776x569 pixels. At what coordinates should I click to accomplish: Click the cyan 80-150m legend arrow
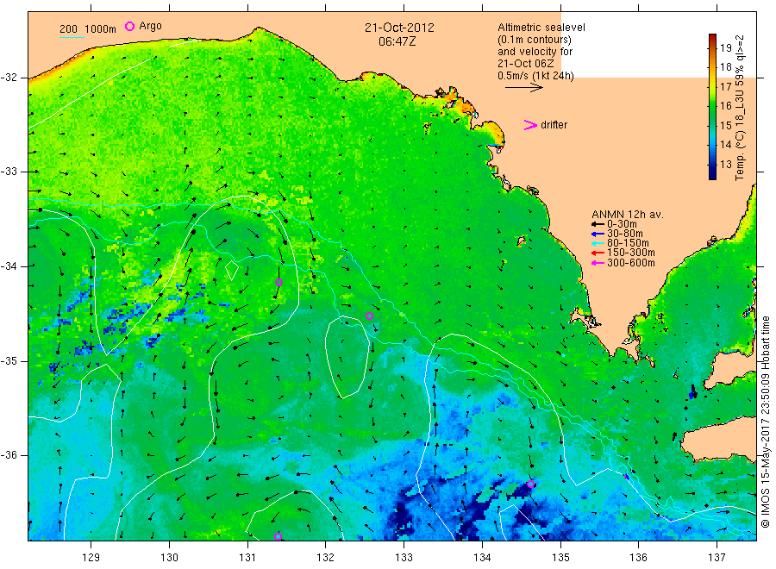point(598,243)
